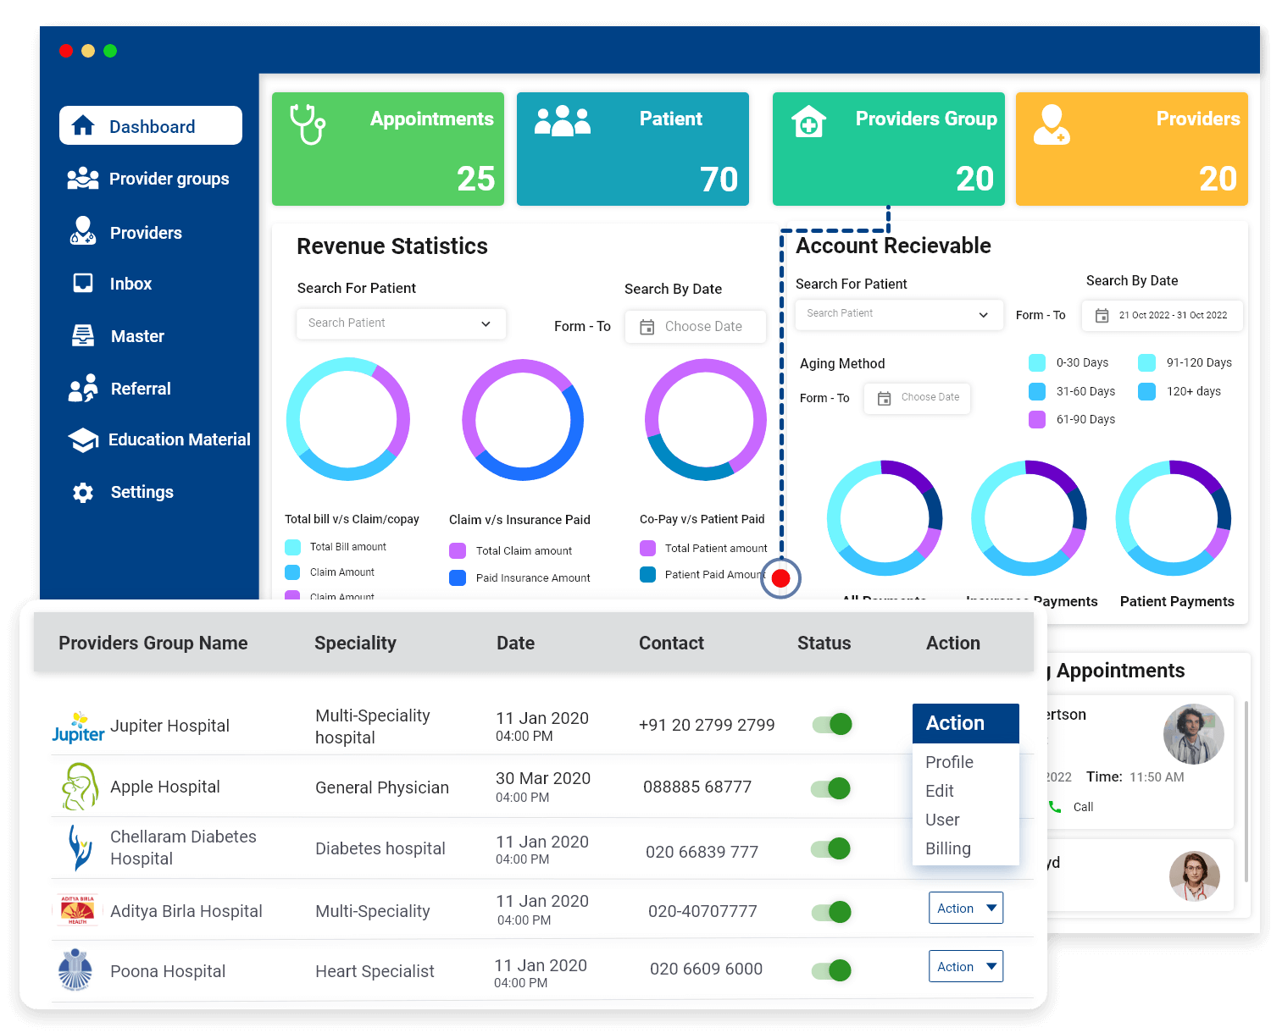Image resolution: width=1271 pixels, height=1033 pixels.
Task: Disable the status toggle for Jupiter Hospital
Action: coord(830,724)
